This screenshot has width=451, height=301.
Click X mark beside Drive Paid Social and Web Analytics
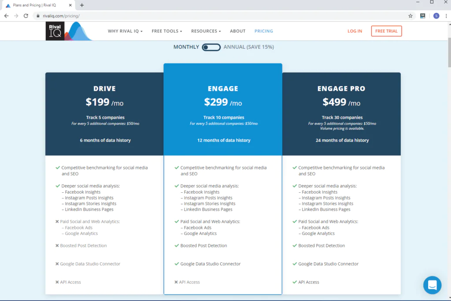point(57,221)
